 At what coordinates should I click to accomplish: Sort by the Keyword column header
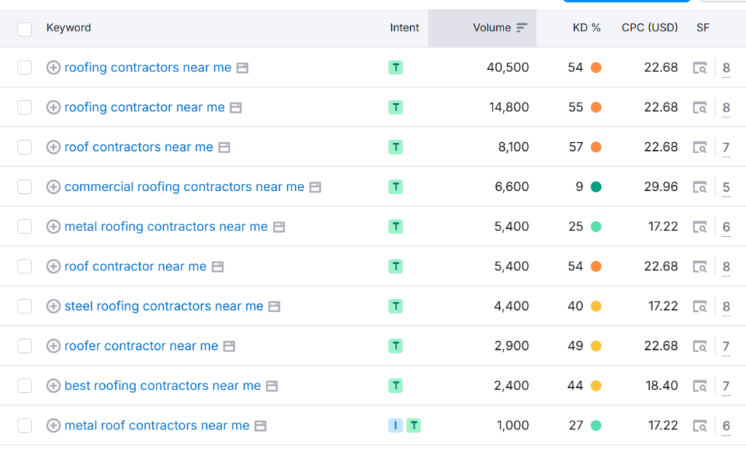tap(68, 28)
